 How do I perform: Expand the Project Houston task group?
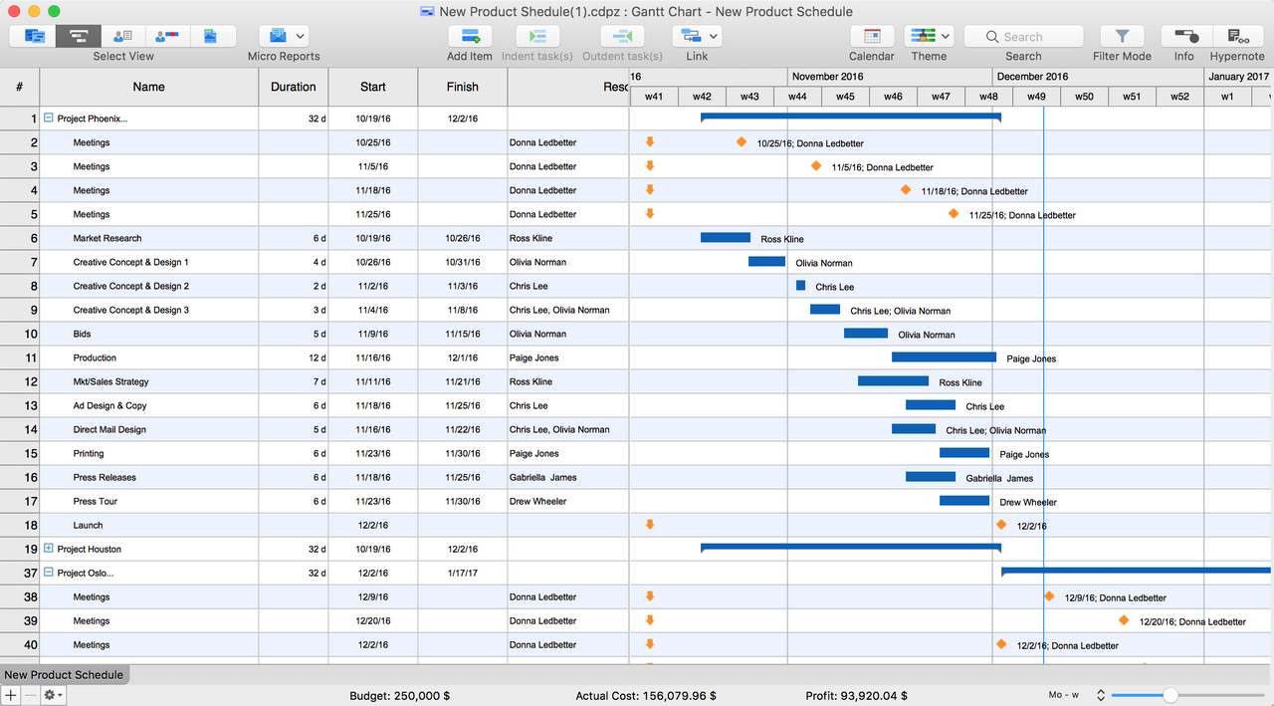pyautogui.click(x=48, y=549)
